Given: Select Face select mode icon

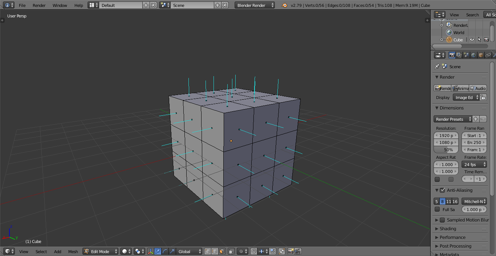Looking at the screenshot, I should click(x=222, y=251).
